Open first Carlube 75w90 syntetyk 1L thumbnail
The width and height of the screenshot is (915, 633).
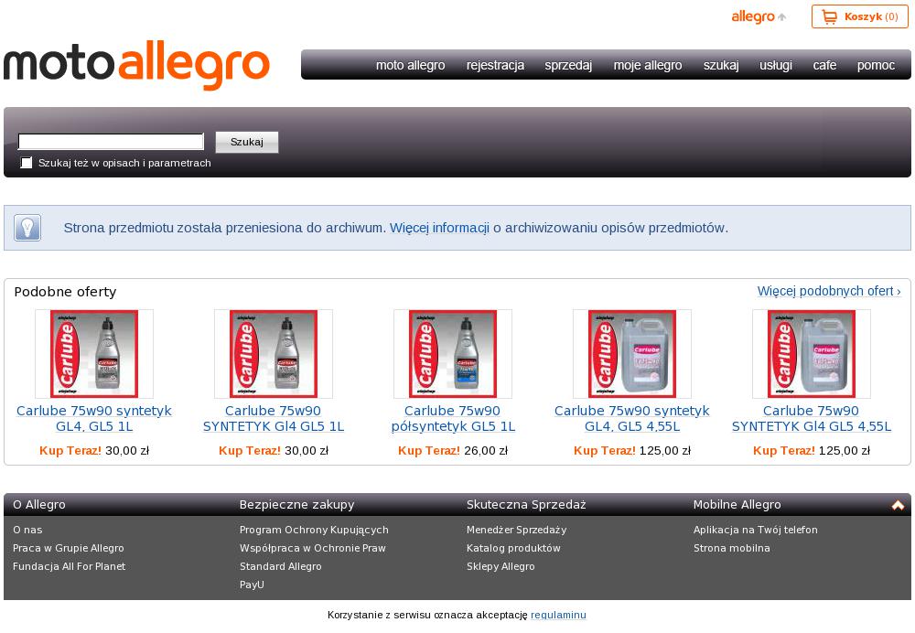94,353
